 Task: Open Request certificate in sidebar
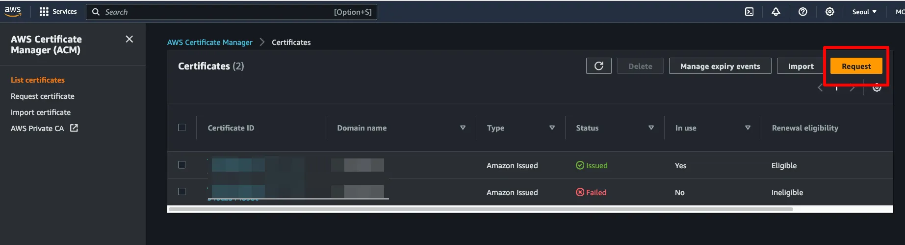(43, 96)
